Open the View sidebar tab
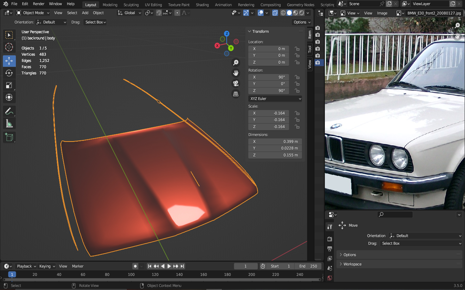This screenshot has height=290, width=465. (x=310, y=64)
